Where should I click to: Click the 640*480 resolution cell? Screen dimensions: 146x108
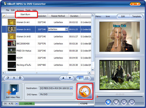(42, 65)
